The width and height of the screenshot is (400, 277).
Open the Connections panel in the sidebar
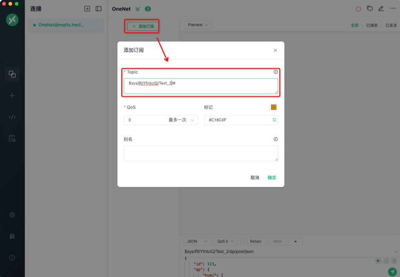click(12, 74)
